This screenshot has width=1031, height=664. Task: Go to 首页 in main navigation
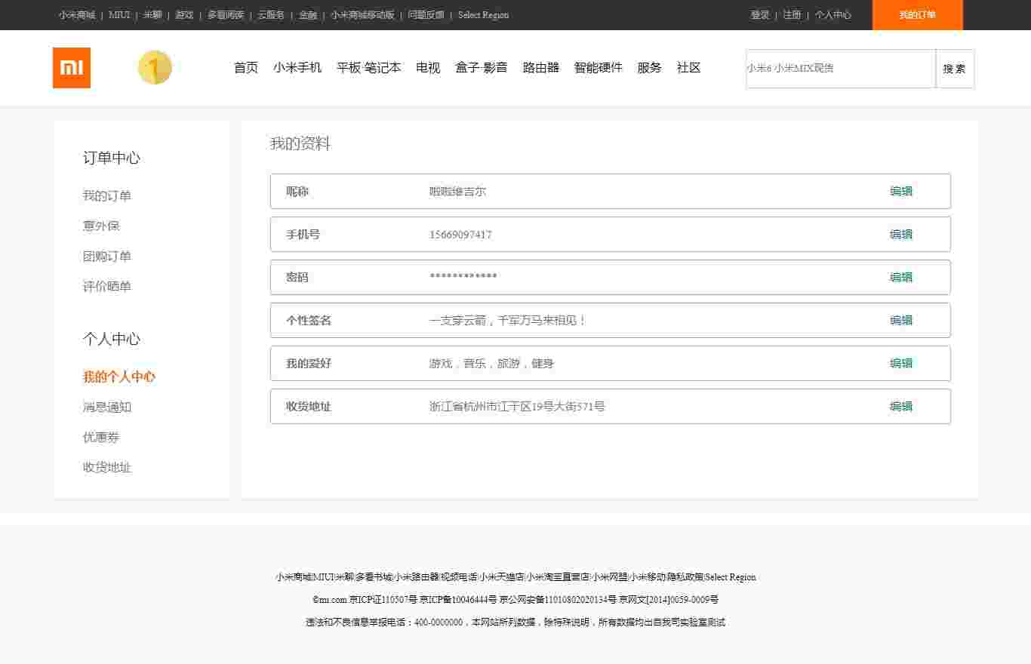coord(246,68)
